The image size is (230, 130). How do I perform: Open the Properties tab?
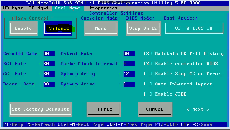103,8
